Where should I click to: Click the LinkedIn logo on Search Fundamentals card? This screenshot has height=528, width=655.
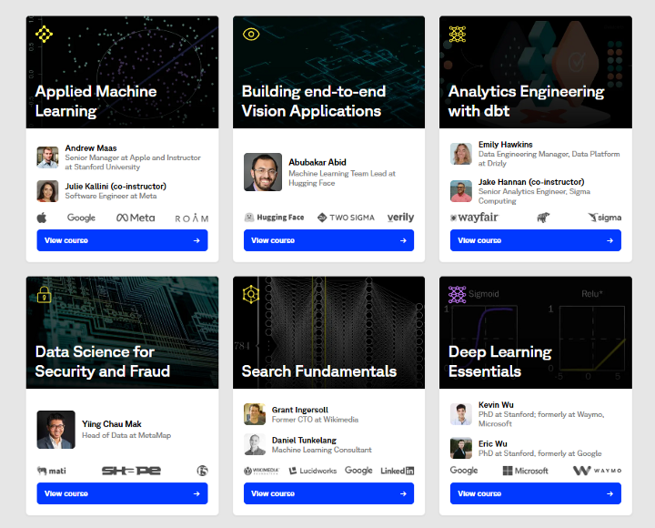coord(398,471)
